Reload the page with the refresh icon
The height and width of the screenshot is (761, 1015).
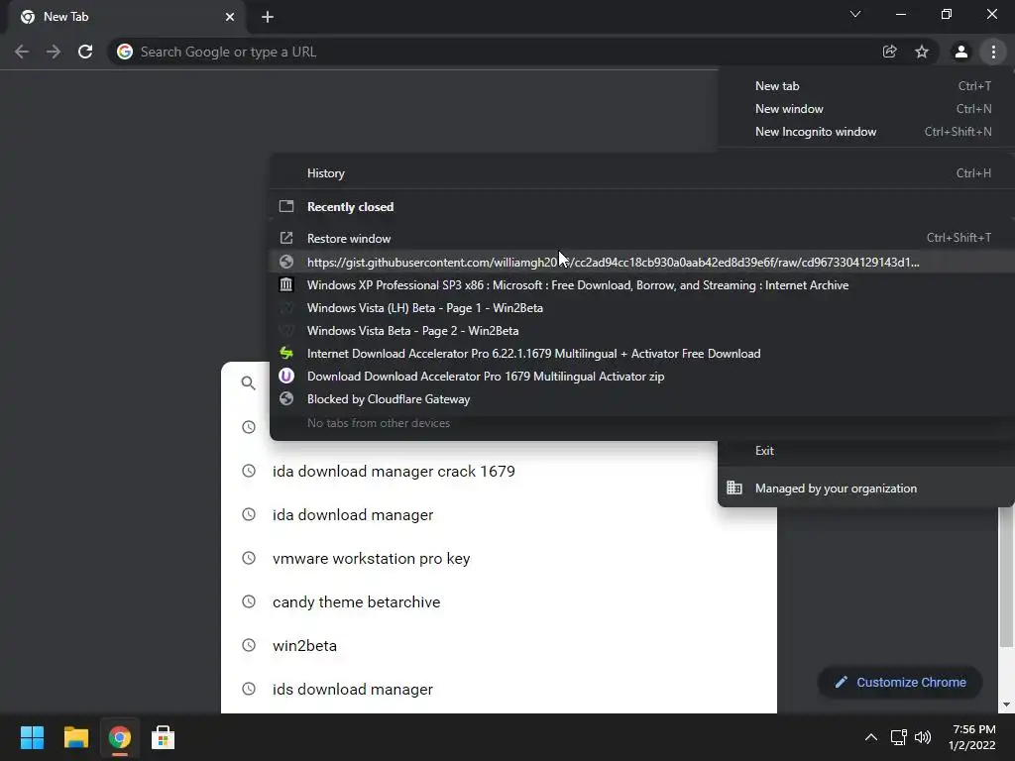click(85, 52)
